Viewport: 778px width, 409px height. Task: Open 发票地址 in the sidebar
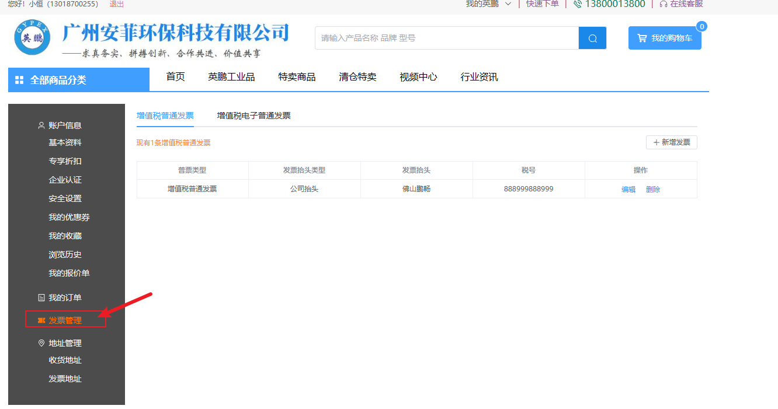(65, 379)
